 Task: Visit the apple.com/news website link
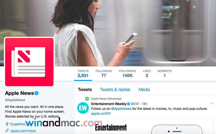pos(23,131)
